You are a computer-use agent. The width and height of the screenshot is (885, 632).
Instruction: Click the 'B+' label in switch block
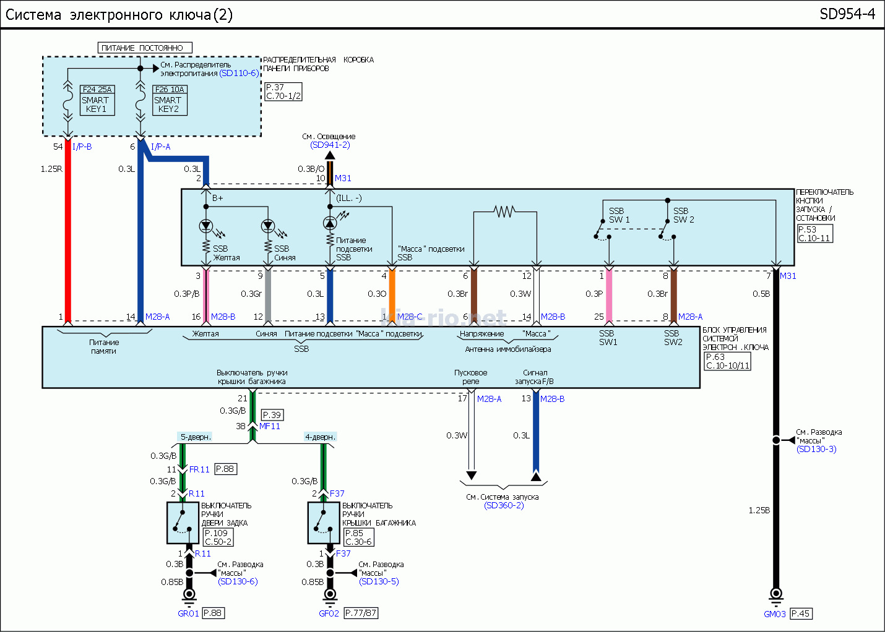(x=218, y=198)
